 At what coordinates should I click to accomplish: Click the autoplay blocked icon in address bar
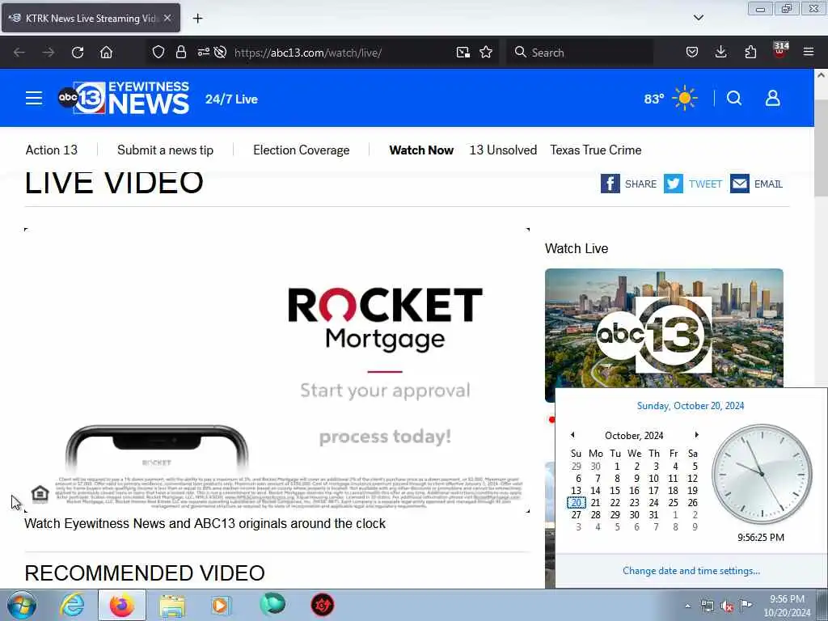pos(221,52)
